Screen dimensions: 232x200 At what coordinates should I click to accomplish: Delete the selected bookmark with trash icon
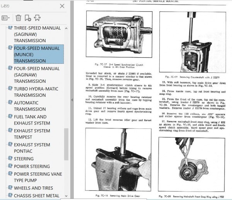(x=18, y=18)
